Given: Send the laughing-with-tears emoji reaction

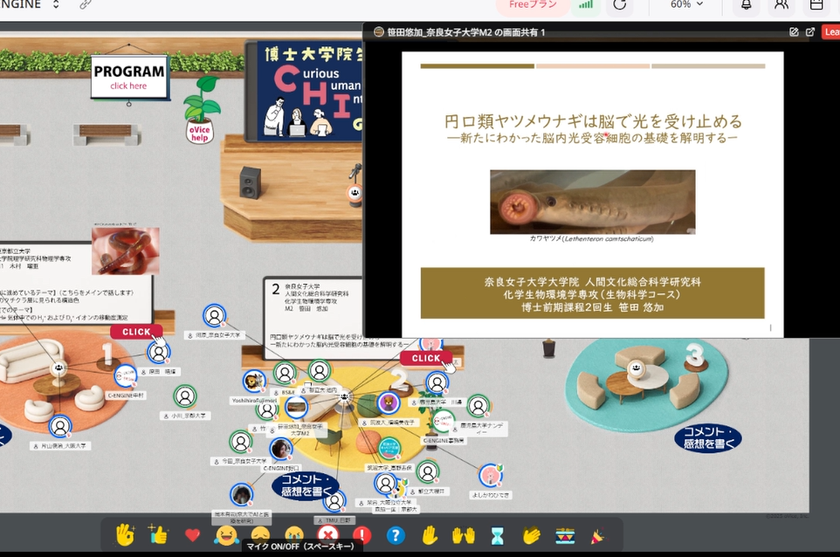Looking at the screenshot, I should [x=226, y=535].
